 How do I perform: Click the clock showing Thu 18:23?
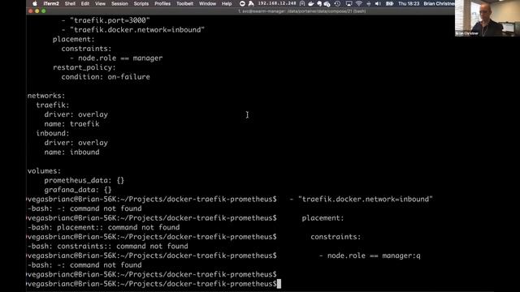[x=409, y=3]
